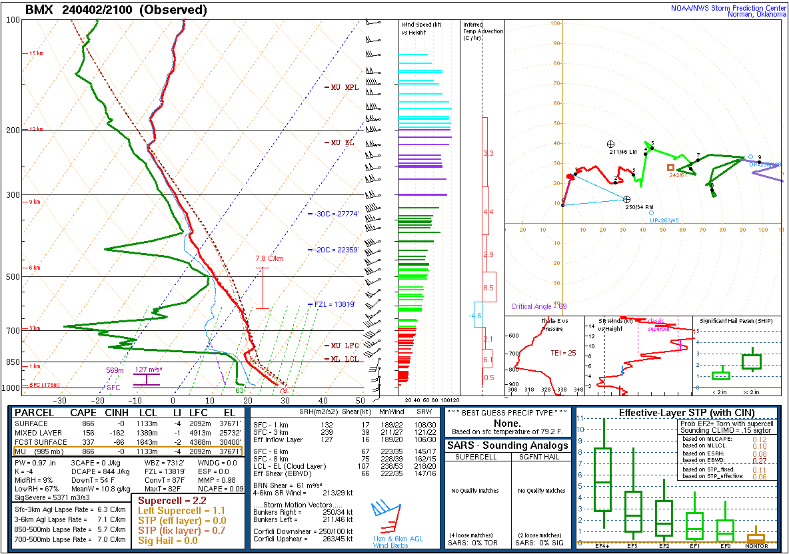This screenshot has width=789, height=554.
Task: Click 'Sfc-3km Agl Lapse Rate' row
Action: 70,510
